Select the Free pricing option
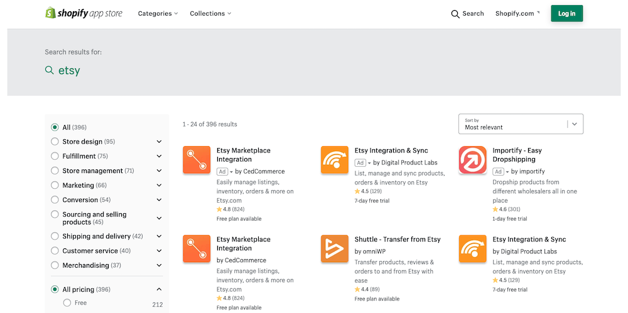 (x=67, y=302)
